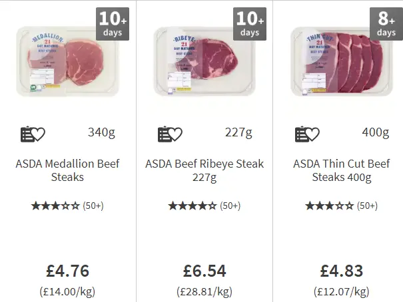View star rating reviews for Beef Ribeye Steak
Viewport: 403px width, 302px height.
tap(204, 206)
